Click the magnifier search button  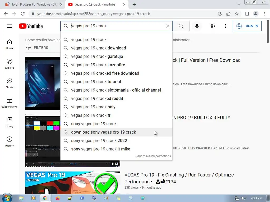181,26
